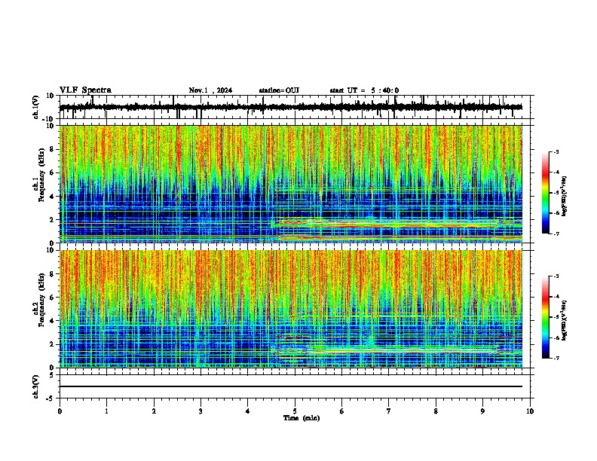This screenshot has height=461, width=597.
Task: Click time axis tick label 2
Action: (154, 411)
